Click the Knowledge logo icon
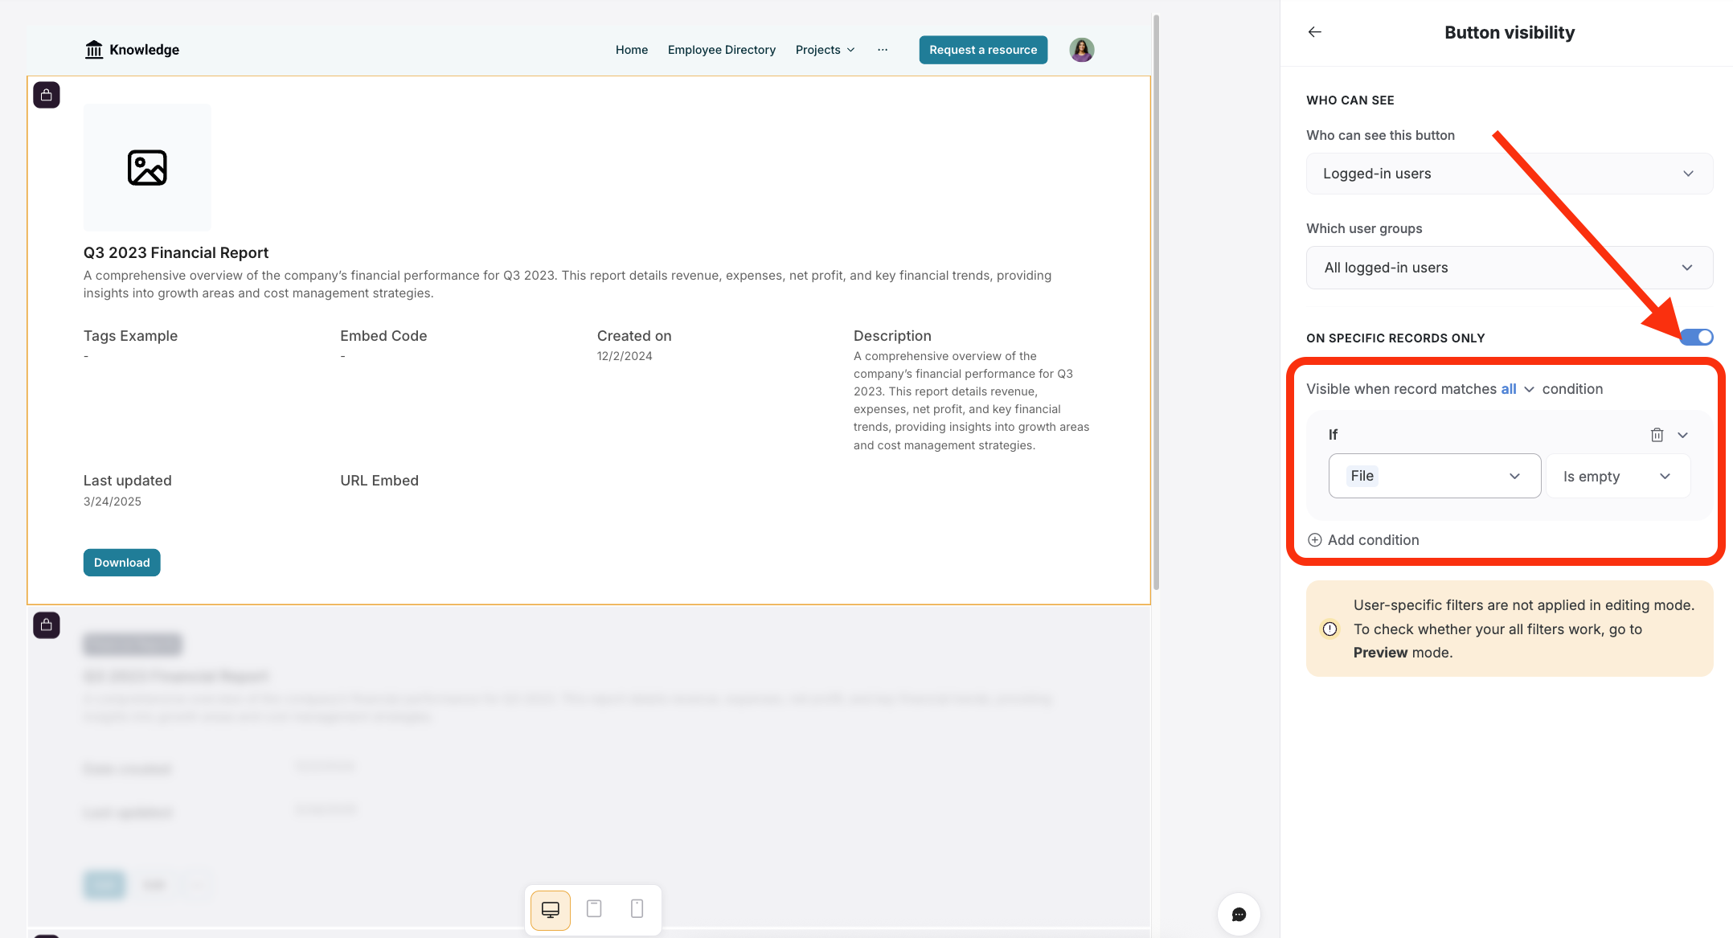Viewport: 1733px width, 938px height. 94,50
